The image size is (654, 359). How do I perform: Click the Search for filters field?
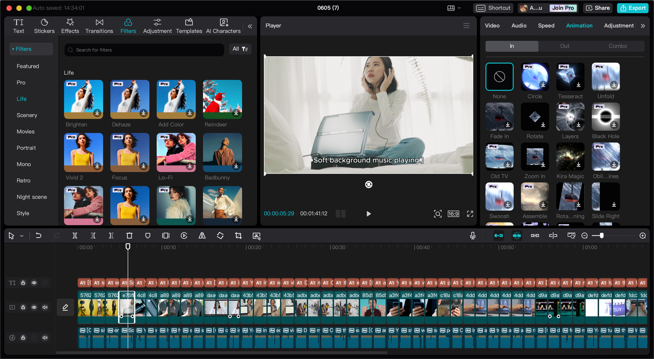[144, 50]
